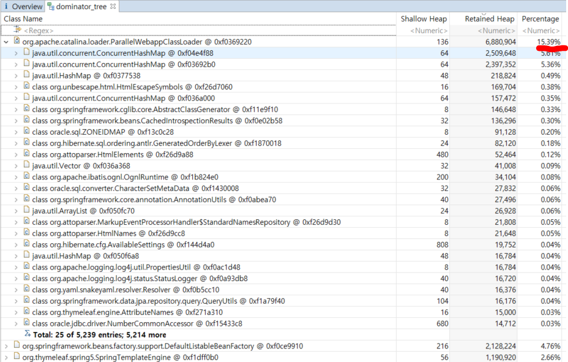The width and height of the screenshot is (568, 362).
Task: Click shallow heap value 680
Action: pyautogui.click(x=443, y=323)
